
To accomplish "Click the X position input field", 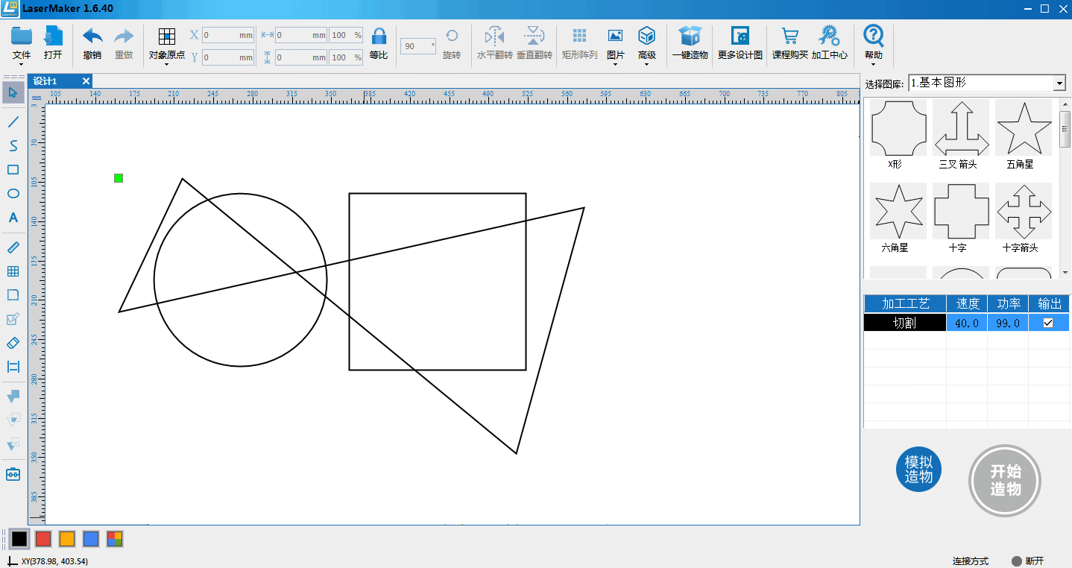I will tap(228, 35).
